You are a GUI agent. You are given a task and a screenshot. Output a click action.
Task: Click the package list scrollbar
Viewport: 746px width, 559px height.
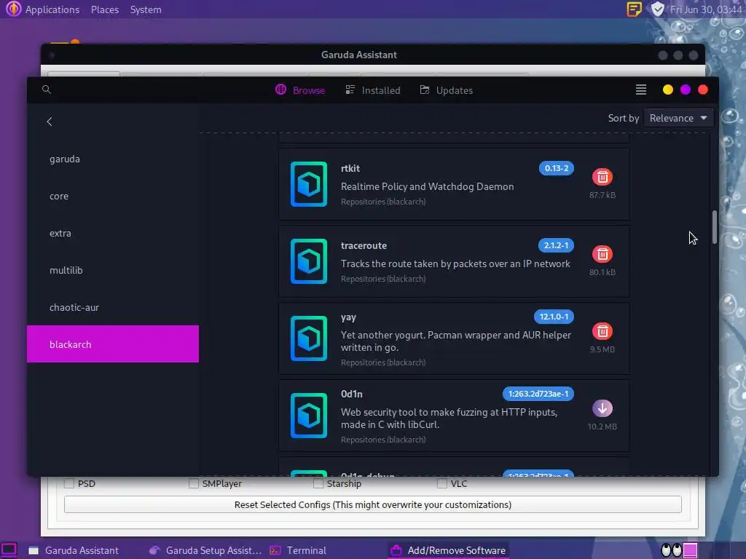(x=715, y=227)
